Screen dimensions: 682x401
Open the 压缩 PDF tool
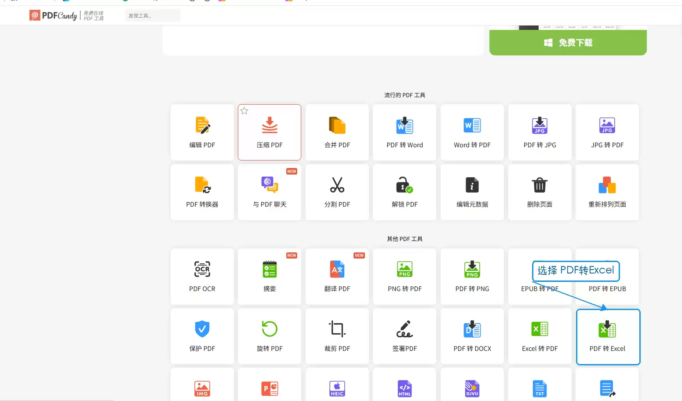pos(270,132)
